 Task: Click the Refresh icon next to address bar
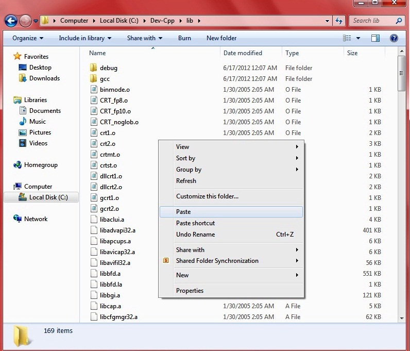(339, 21)
